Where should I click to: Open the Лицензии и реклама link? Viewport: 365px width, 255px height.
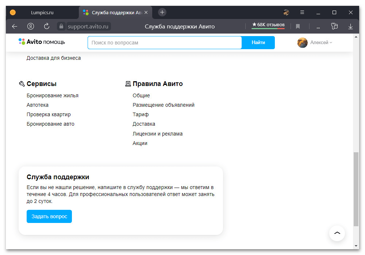click(x=157, y=134)
